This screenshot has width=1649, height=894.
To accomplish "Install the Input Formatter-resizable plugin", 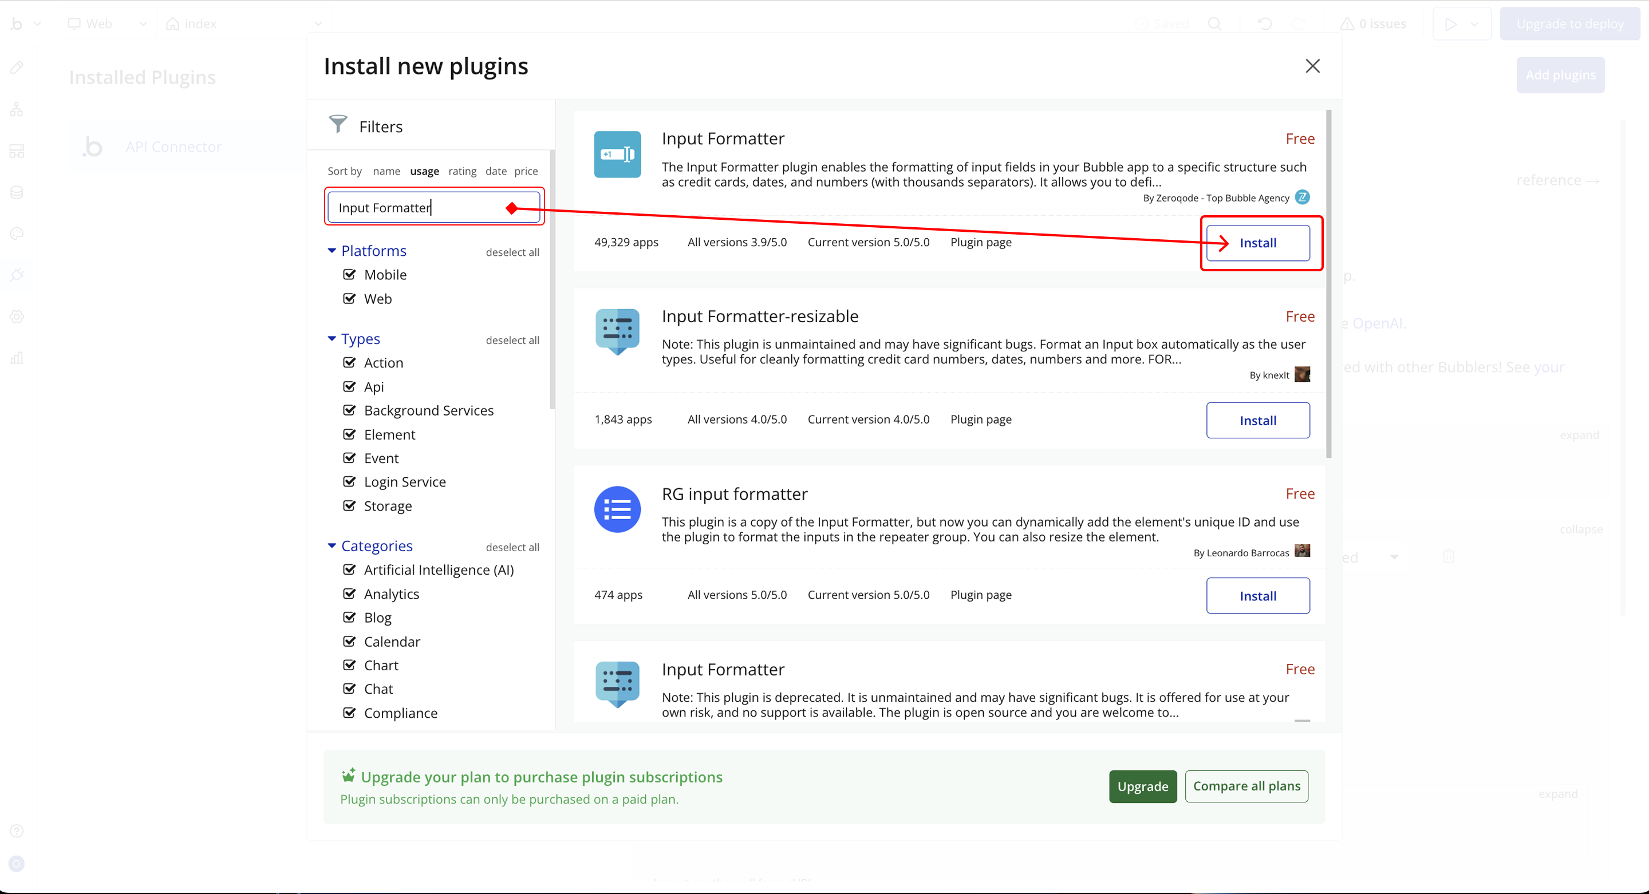I will click(x=1257, y=421).
